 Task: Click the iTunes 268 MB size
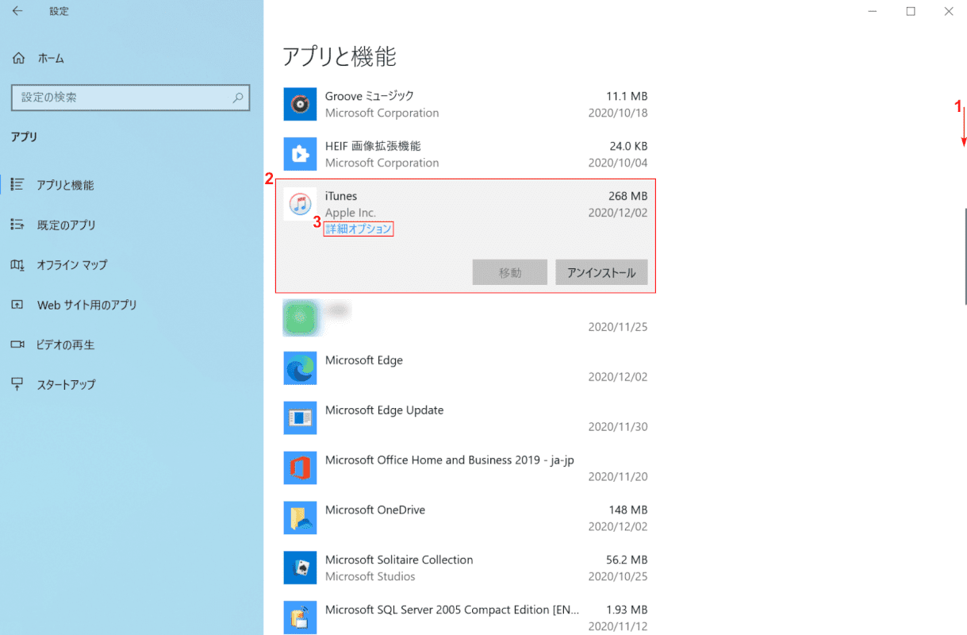(627, 196)
